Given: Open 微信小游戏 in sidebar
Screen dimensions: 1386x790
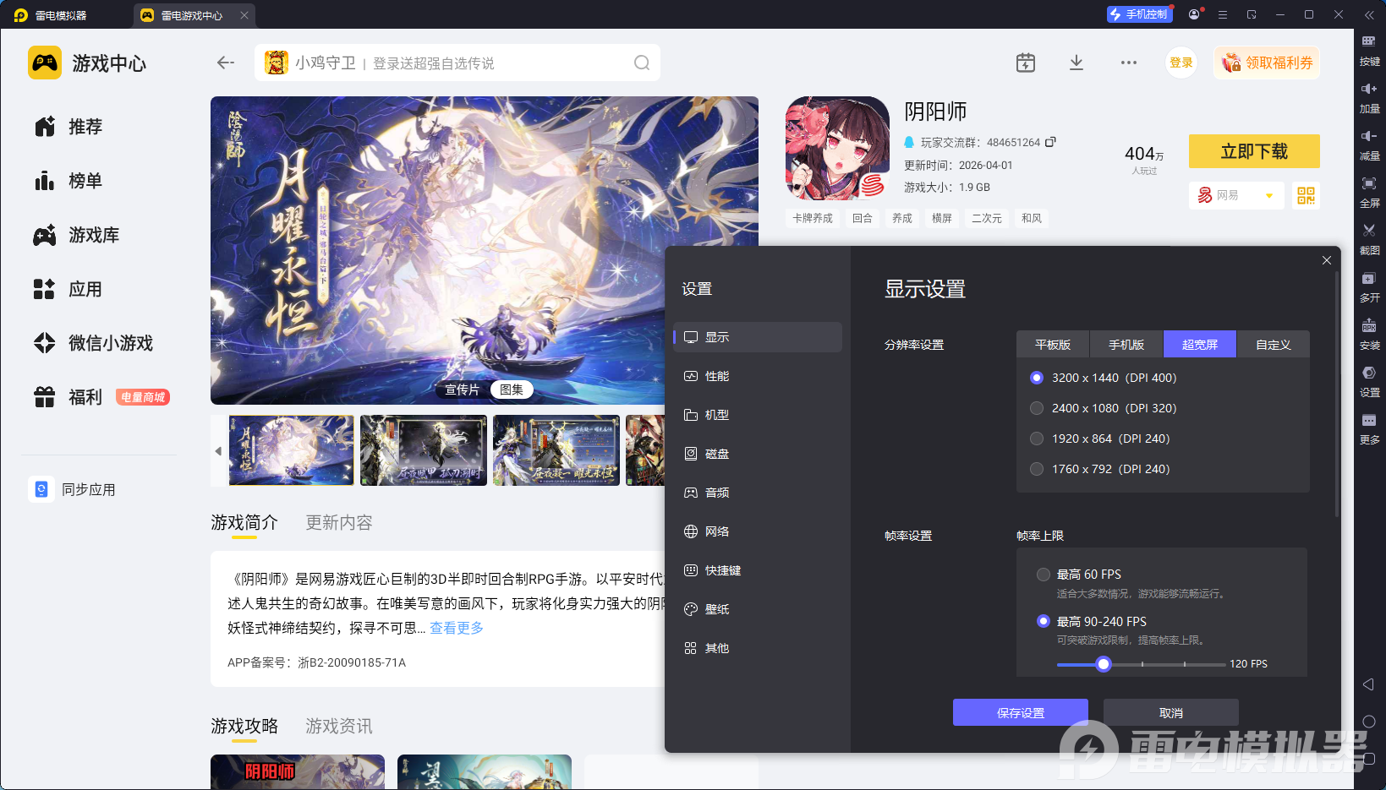Looking at the screenshot, I should pyautogui.click(x=93, y=343).
